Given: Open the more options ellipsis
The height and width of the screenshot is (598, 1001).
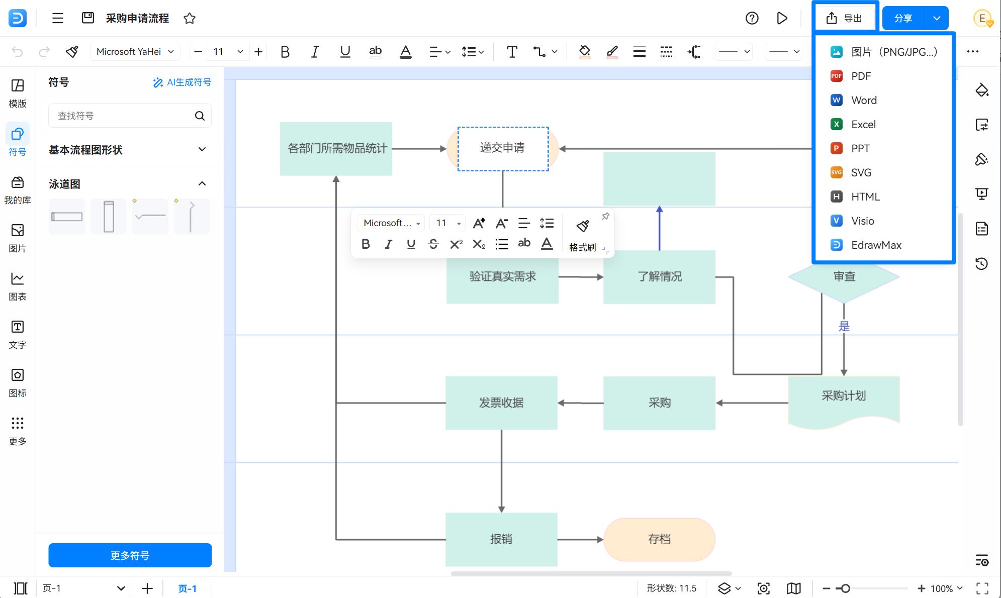Looking at the screenshot, I should 973,52.
